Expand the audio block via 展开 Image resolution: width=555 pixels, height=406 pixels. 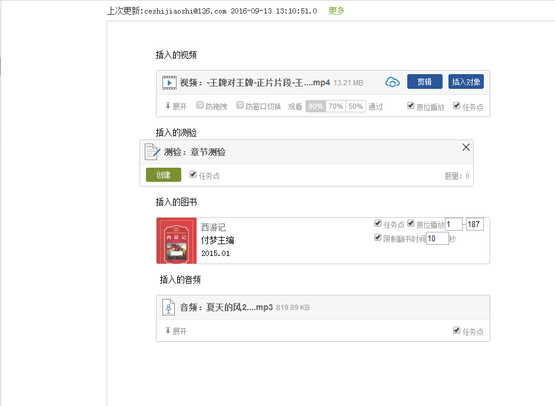[x=175, y=331]
